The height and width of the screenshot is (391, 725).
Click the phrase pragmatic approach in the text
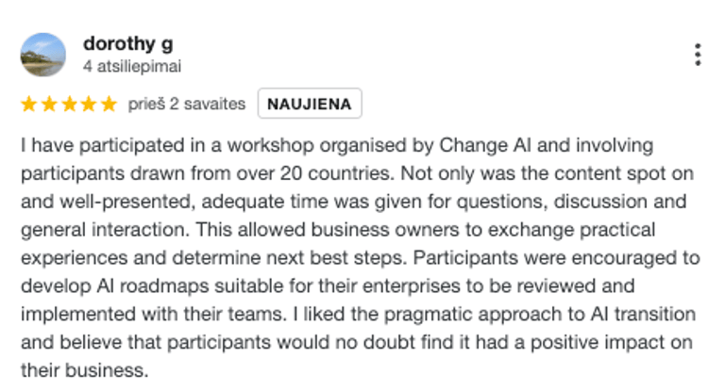(476, 315)
